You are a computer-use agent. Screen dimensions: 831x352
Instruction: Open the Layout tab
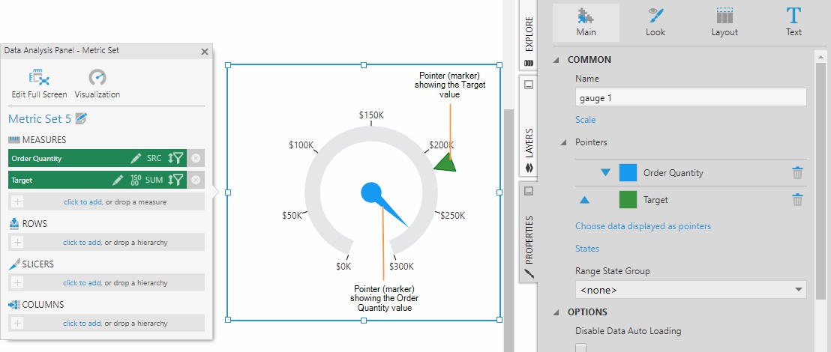[x=724, y=22]
